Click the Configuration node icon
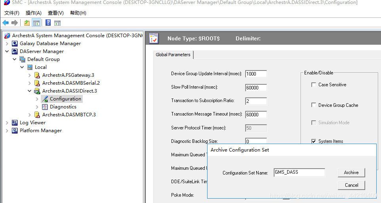 click(45, 99)
